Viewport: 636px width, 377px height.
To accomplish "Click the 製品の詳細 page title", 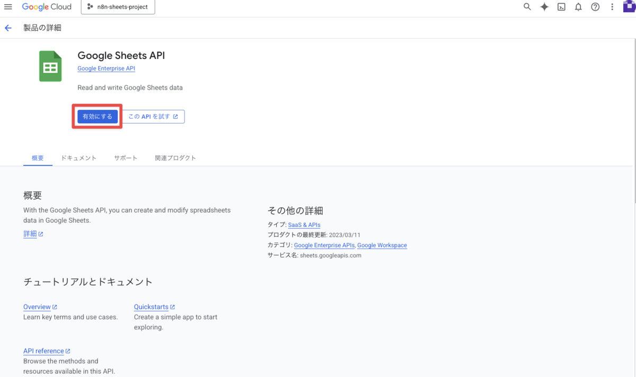I will coord(42,28).
